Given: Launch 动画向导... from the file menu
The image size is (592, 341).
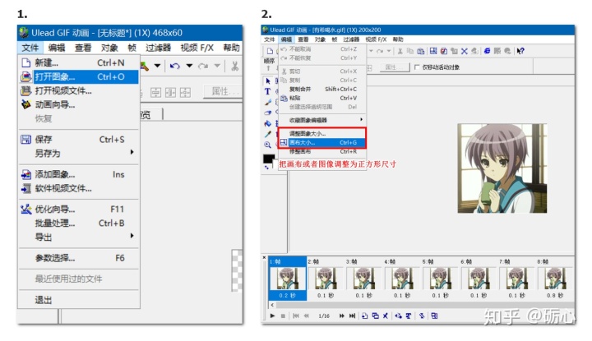Looking at the screenshot, I should click(79, 105).
